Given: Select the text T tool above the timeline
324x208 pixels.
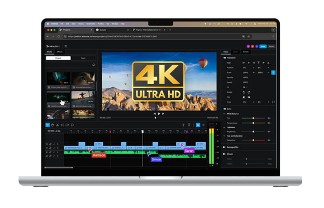Looking at the screenshot, I should 183,125.
